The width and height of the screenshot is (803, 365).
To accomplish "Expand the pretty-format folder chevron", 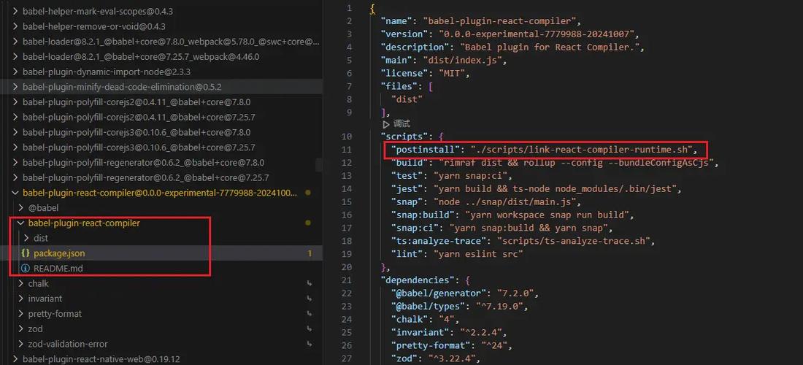I will click(x=20, y=314).
